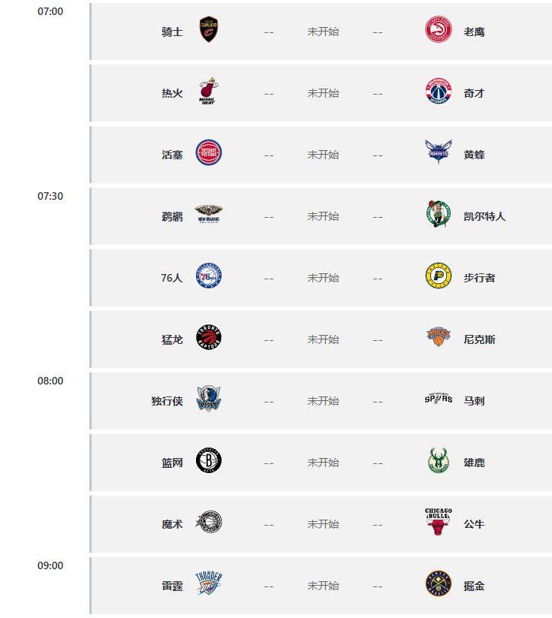Open the Oklahoma City Thunder logo

pos(210,585)
